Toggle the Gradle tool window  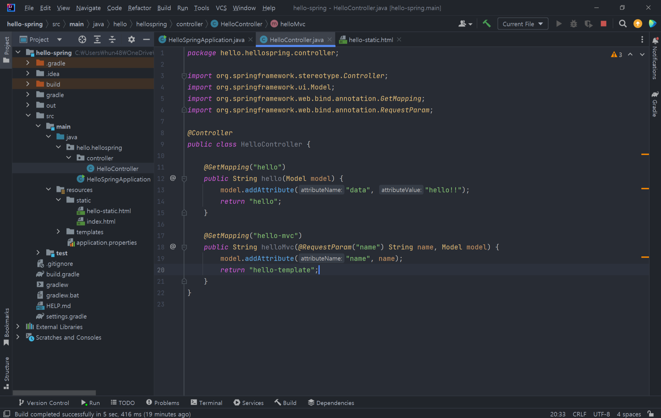[x=655, y=105]
